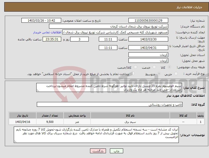This screenshot has height=158, width=209.
Task: Click the price validity date 1403/04/31
Action: (148, 48)
